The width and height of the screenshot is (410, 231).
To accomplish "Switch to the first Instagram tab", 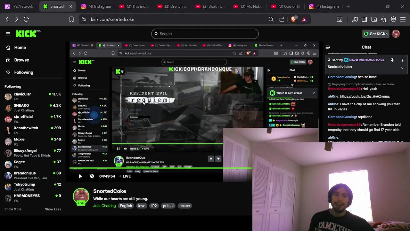I will click(96, 6).
